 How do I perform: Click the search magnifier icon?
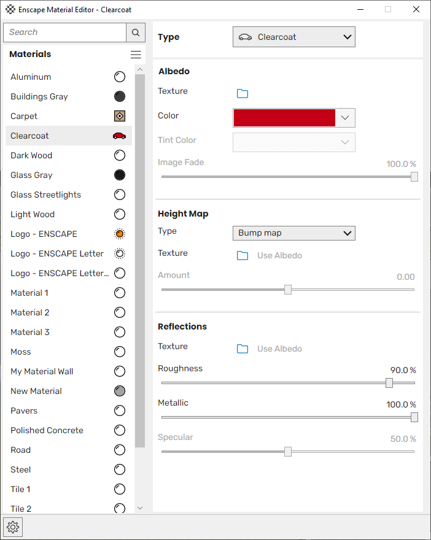click(x=136, y=33)
